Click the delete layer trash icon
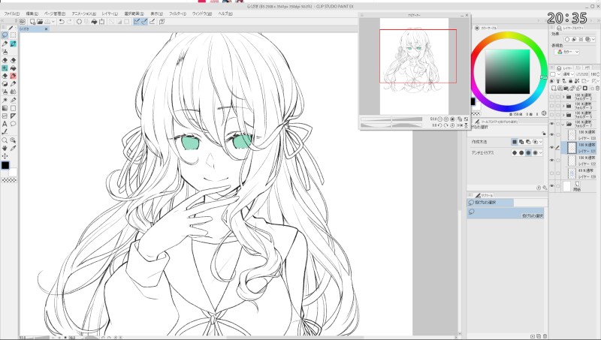Screen dimensions: 601x340 (597, 89)
